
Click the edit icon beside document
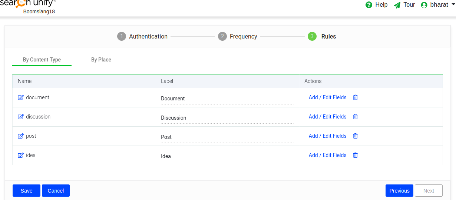tap(21, 97)
